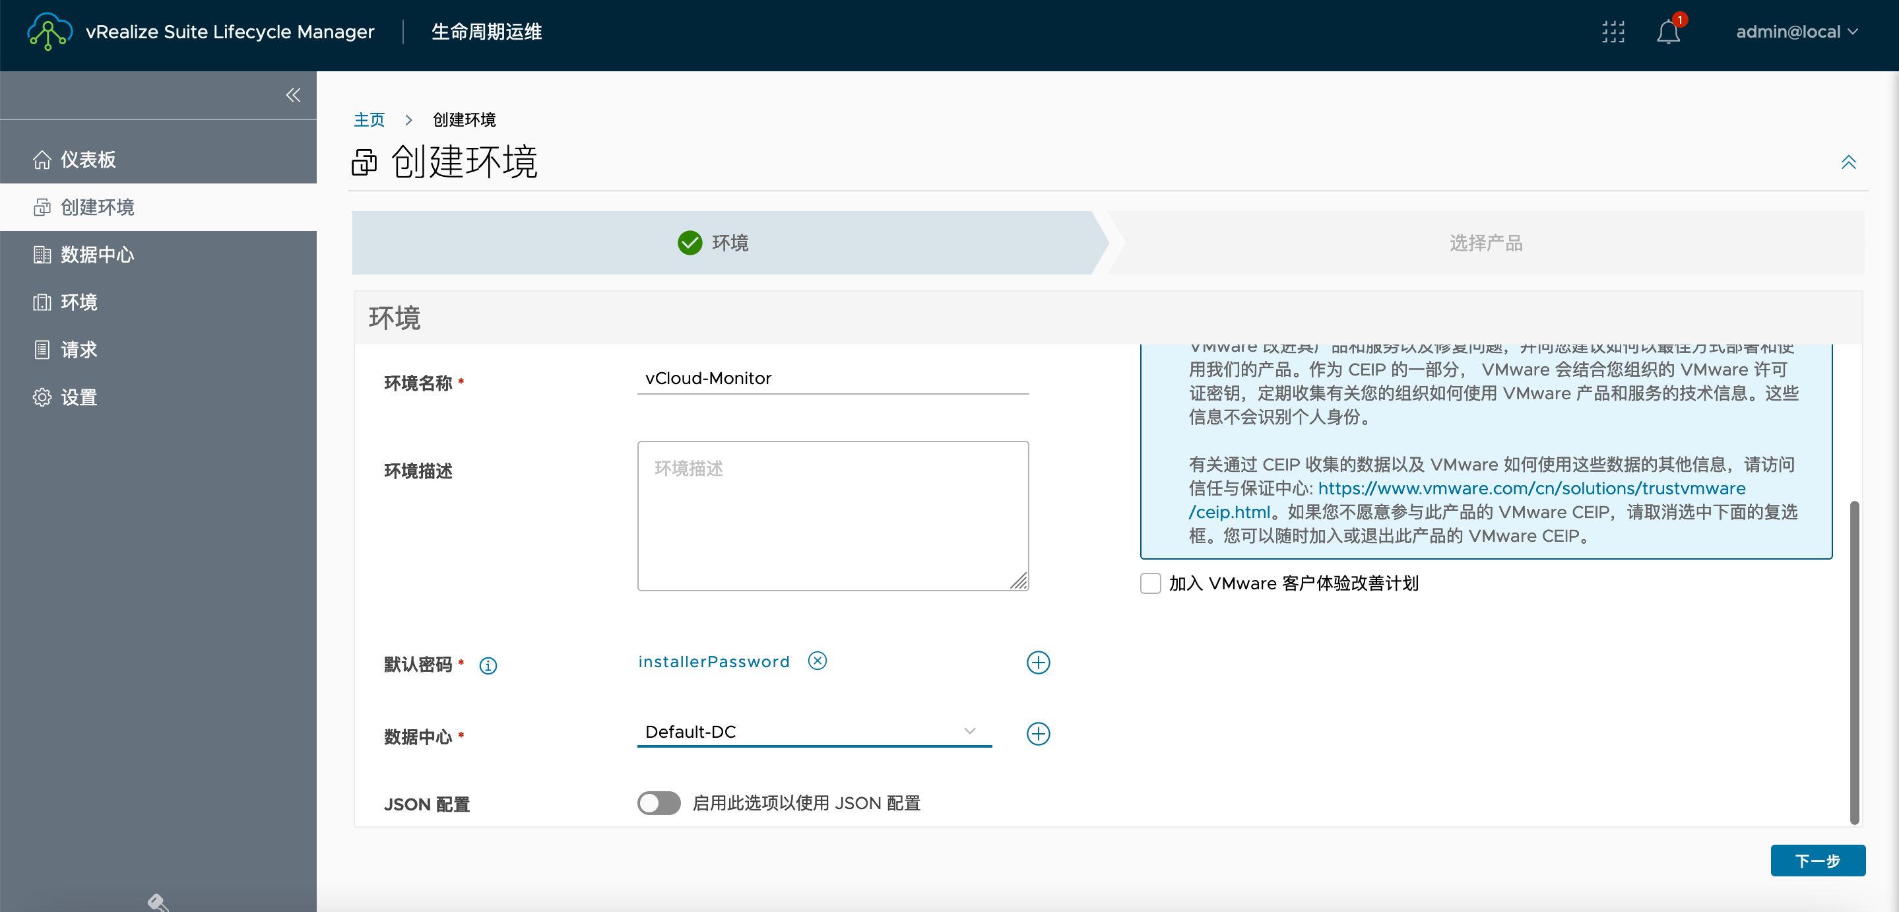Add a new password with plus icon
This screenshot has width=1899, height=912.
[1038, 662]
